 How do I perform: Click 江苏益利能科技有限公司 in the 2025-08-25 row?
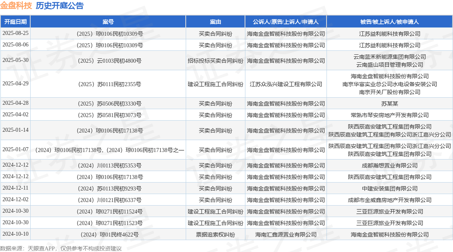(389, 34)
